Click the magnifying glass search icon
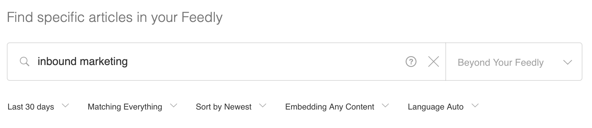The width and height of the screenshot is (592, 128). pos(25,62)
